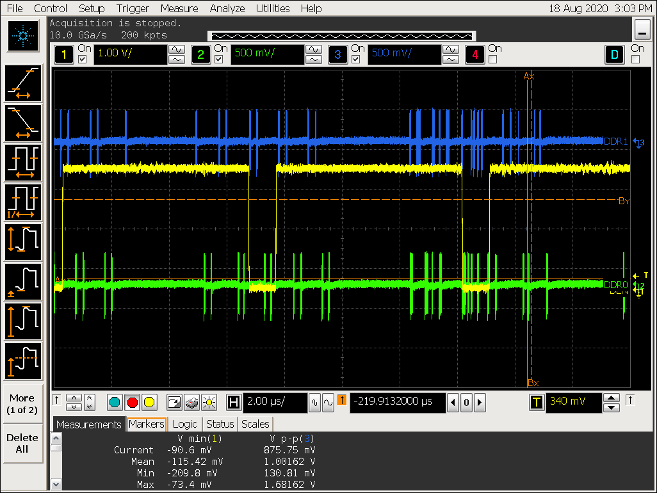The height and width of the screenshot is (493, 657).
Task: Switch to the Markers tab
Action: (147, 424)
